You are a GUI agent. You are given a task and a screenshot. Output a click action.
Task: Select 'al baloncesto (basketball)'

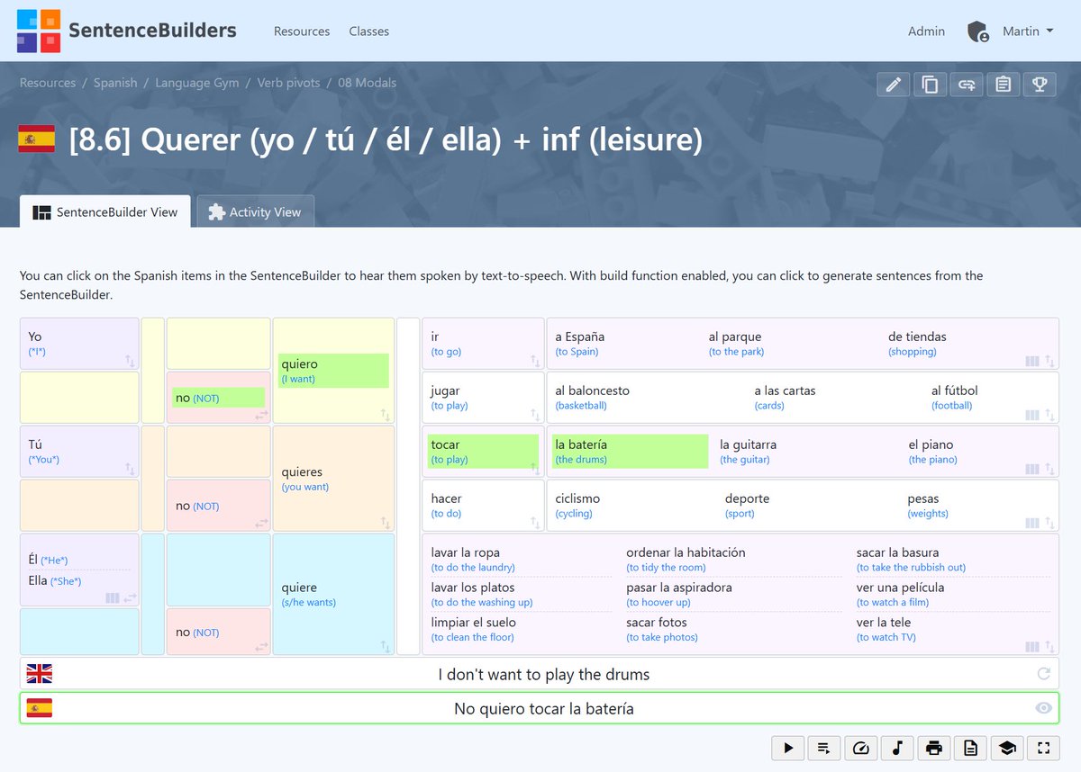pos(592,397)
